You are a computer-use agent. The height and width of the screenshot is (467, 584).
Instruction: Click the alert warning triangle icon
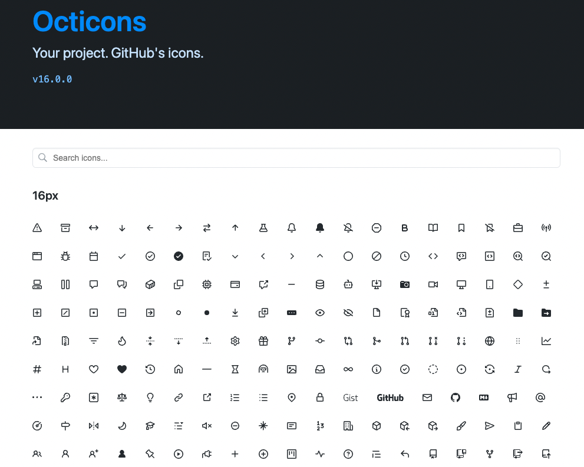(37, 228)
